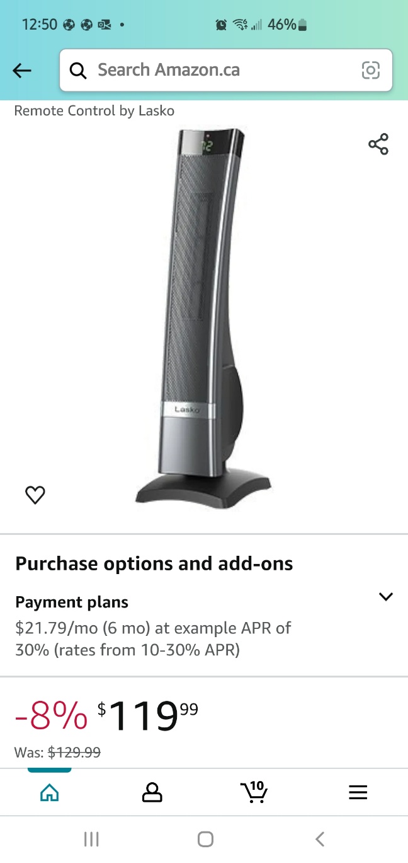Screen dimensions: 408x863
Task: Tap the magnifying glass search icon
Action: coord(78,71)
